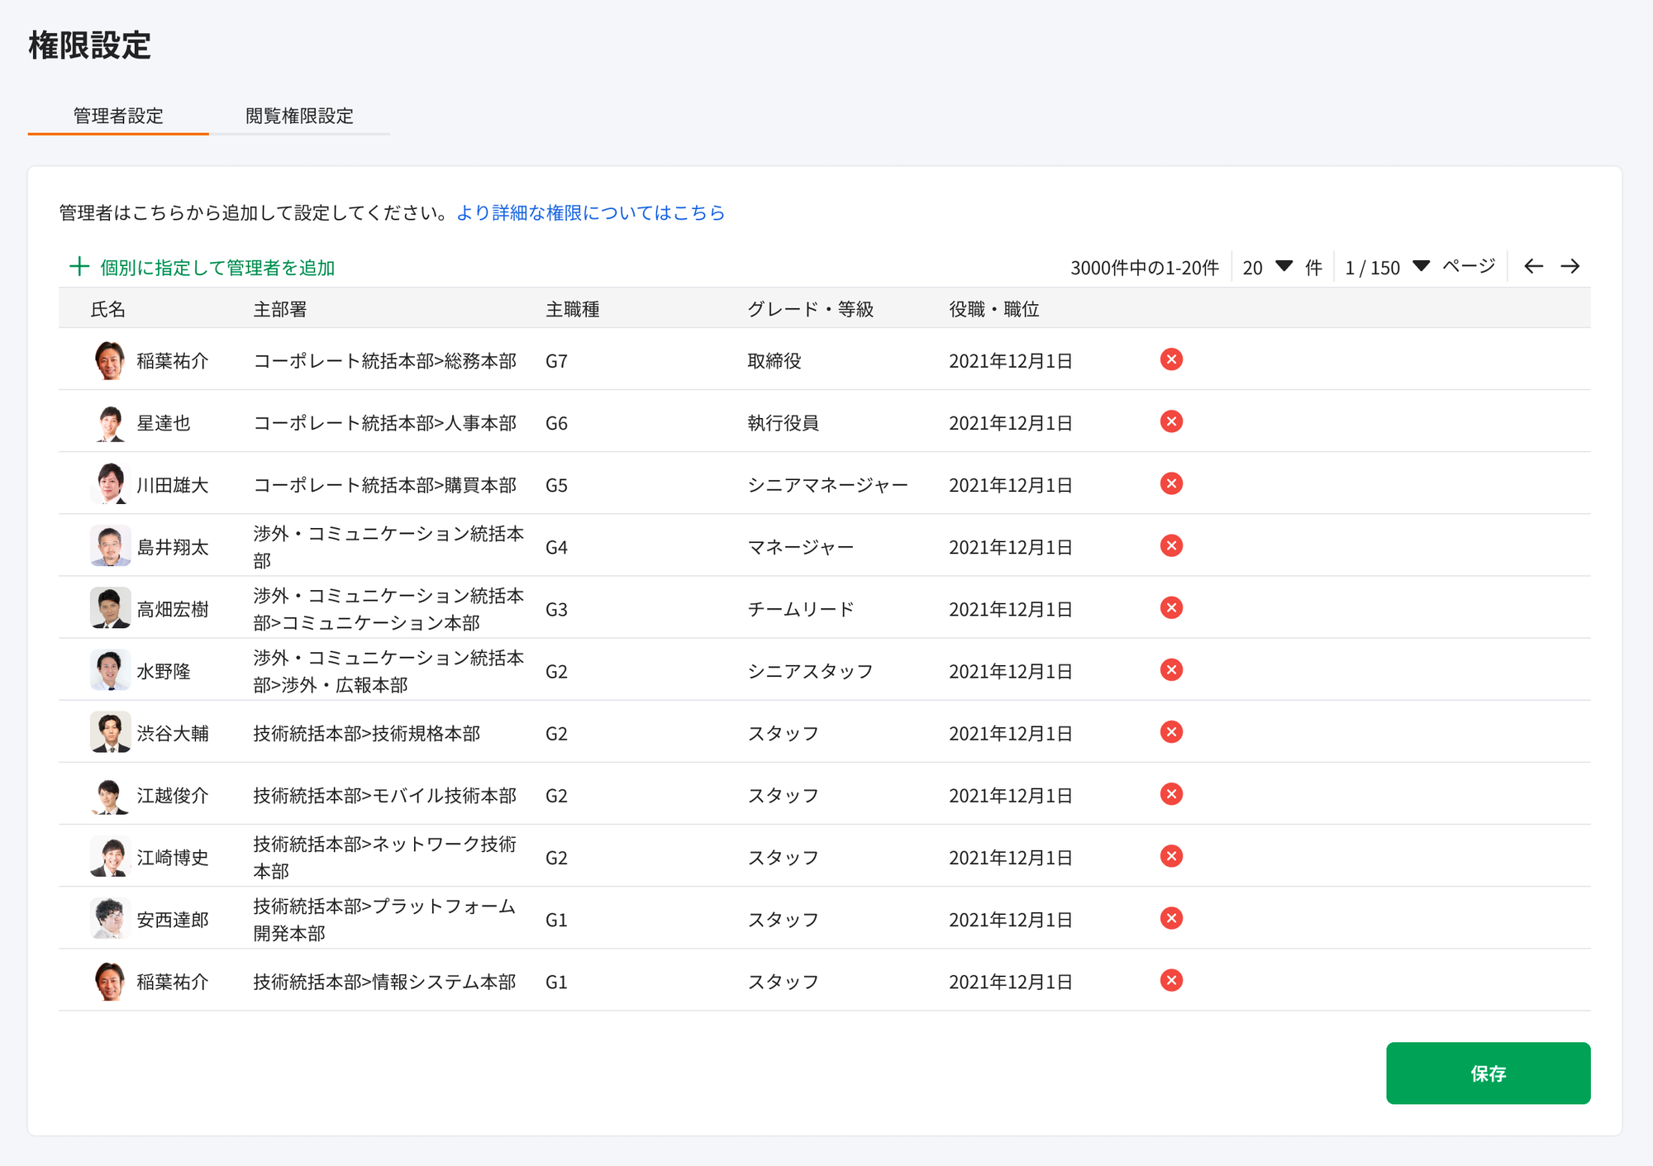Expand the 1 / 150 page selector

tap(1386, 267)
